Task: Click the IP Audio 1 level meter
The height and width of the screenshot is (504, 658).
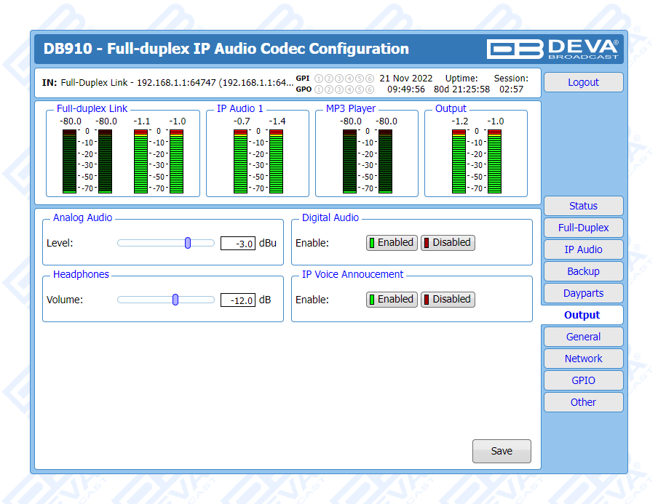Action: pyautogui.click(x=258, y=160)
